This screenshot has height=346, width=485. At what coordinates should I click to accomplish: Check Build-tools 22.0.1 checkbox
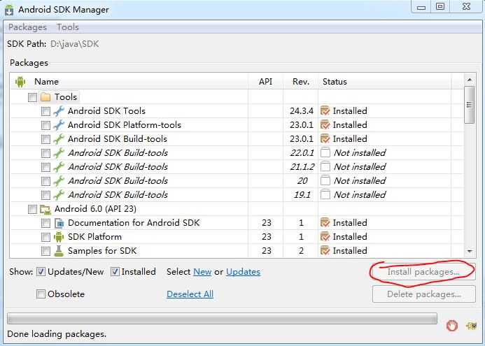coord(45,153)
